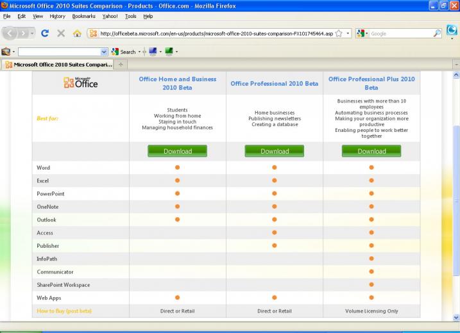Click the SharePoint Workspace row label

coord(64,285)
